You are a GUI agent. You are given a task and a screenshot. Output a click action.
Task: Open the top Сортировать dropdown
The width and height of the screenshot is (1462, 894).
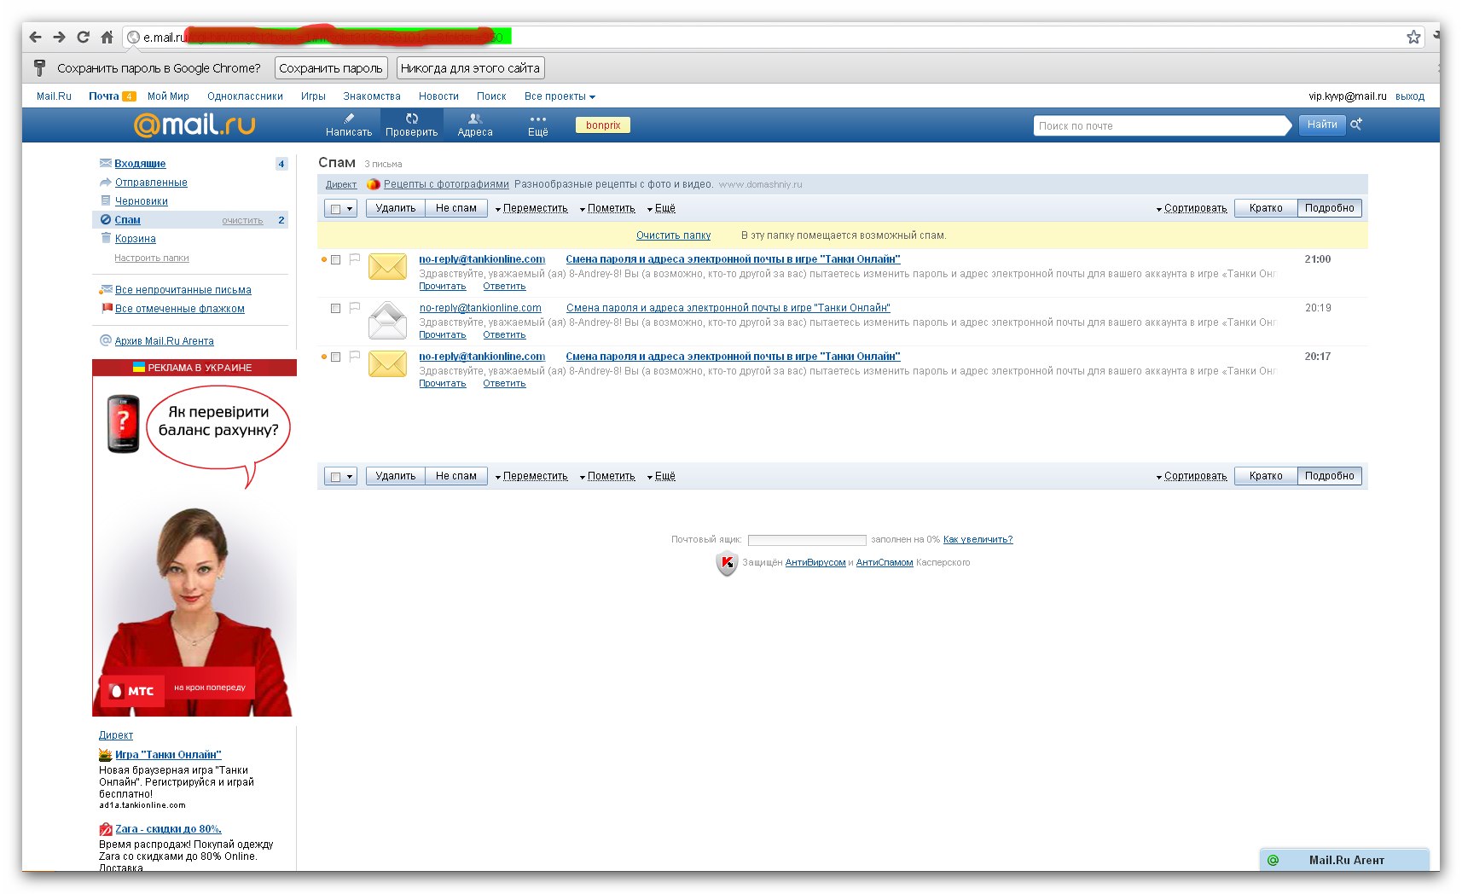pyautogui.click(x=1192, y=208)
